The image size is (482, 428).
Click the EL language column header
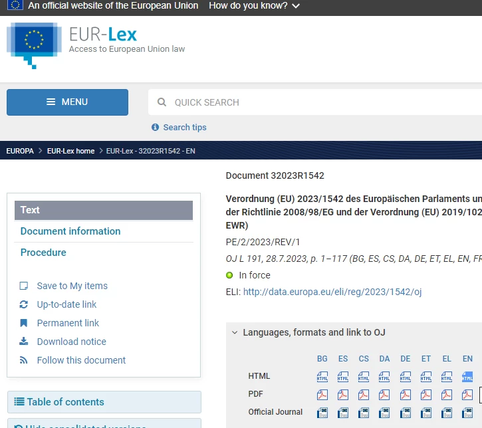tap(447, 359)
